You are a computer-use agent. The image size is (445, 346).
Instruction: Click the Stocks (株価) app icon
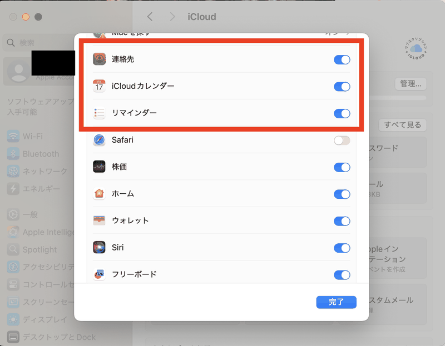click(100, 167)
